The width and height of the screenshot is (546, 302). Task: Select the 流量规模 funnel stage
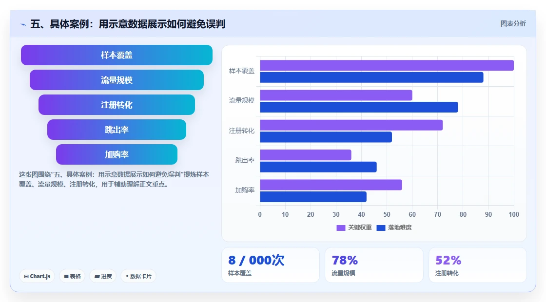(117, 80)
